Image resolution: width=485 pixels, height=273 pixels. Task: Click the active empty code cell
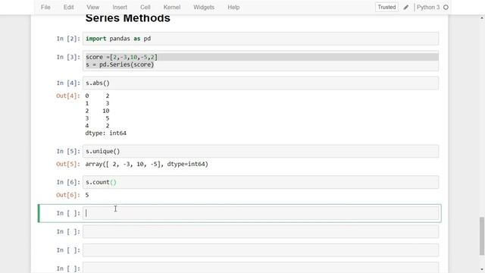pyautogui.click(x=261, y=213)
